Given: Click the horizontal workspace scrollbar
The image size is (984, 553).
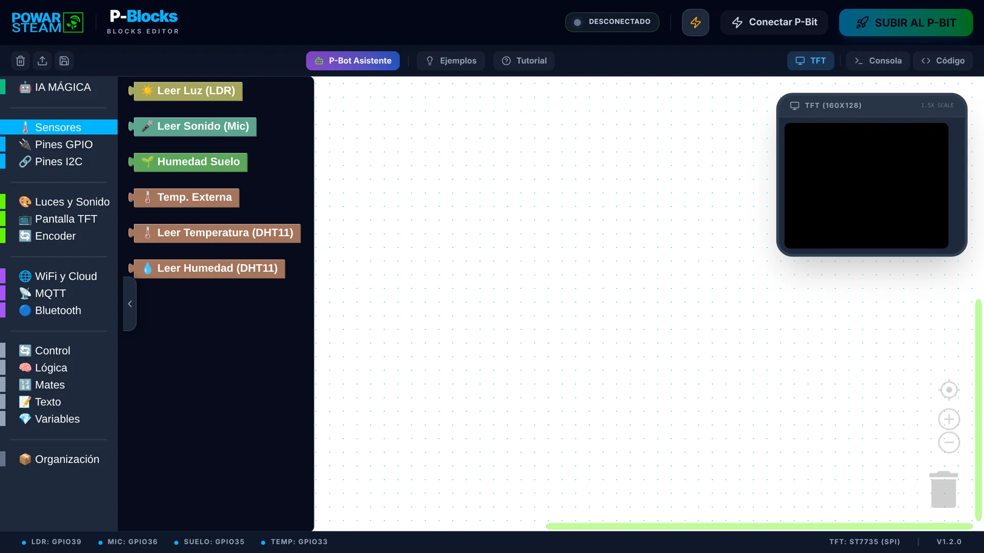Looking at the screenshot, I should point(759,526).
